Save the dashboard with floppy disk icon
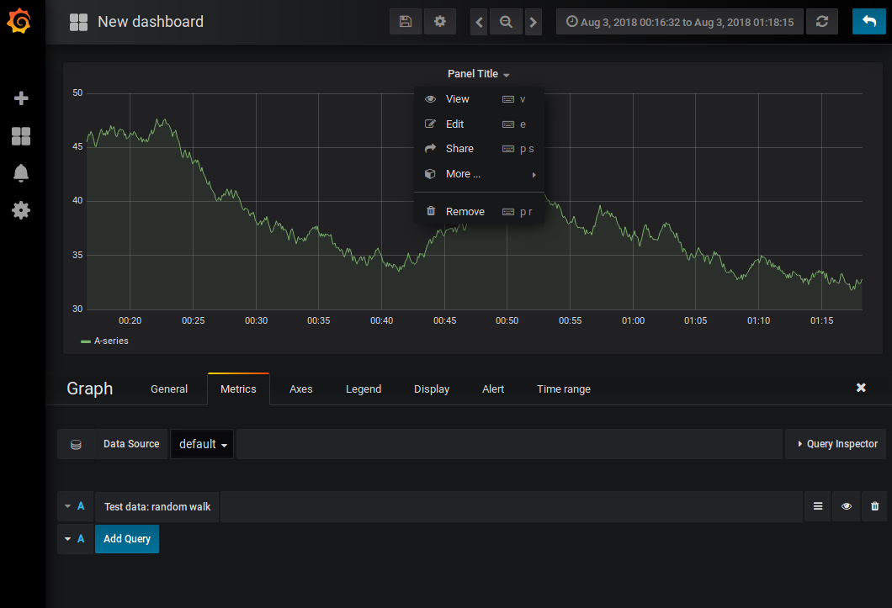 (406, 22)
